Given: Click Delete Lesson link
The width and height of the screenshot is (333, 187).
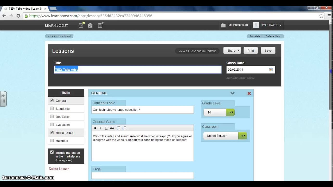Looking at the screenshot, I should [59, 169].
